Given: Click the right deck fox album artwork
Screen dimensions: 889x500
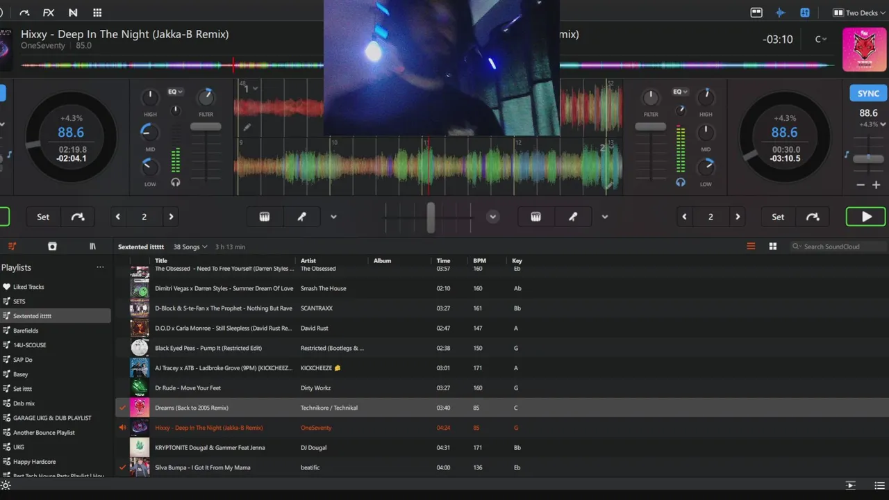Looking at the screenshot, I should coord(864,49).
